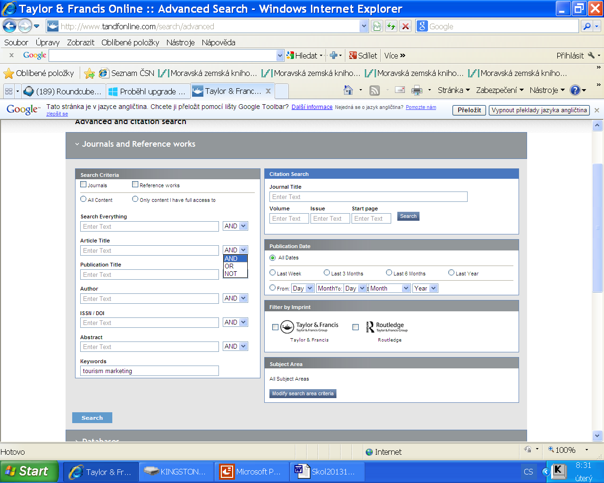Image resolution: width=604 pixels, height=483 pixels.
Task: Click the Print icon
Action: coord(417,90)
